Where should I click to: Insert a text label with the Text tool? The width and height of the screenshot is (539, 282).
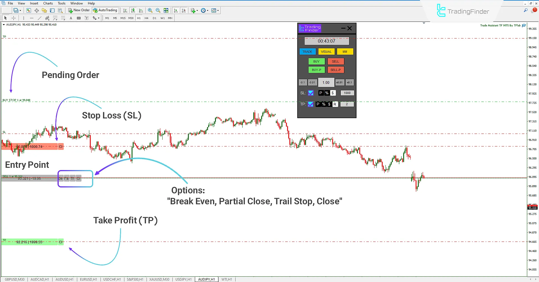tap(71, 18)
